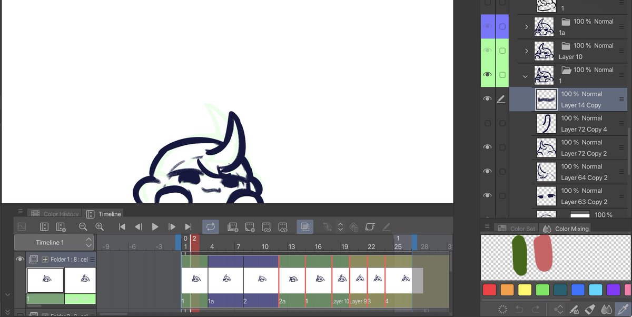Check the lock box for Layer 10

click(502, 51)
